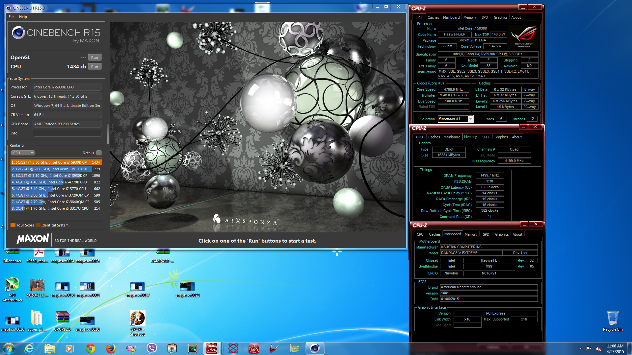This screenshot has height=355, width=632.
Task: Open SPD tab in top CPU-Z window
Action: click(x=485, y=17)
